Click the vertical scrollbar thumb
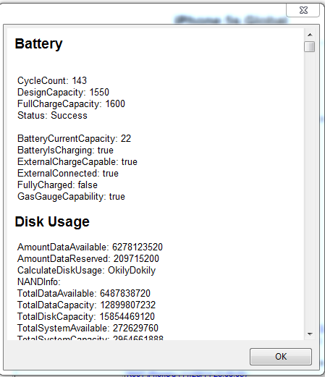325x377 pixels. pyautogui.click(x=310, y=47)
